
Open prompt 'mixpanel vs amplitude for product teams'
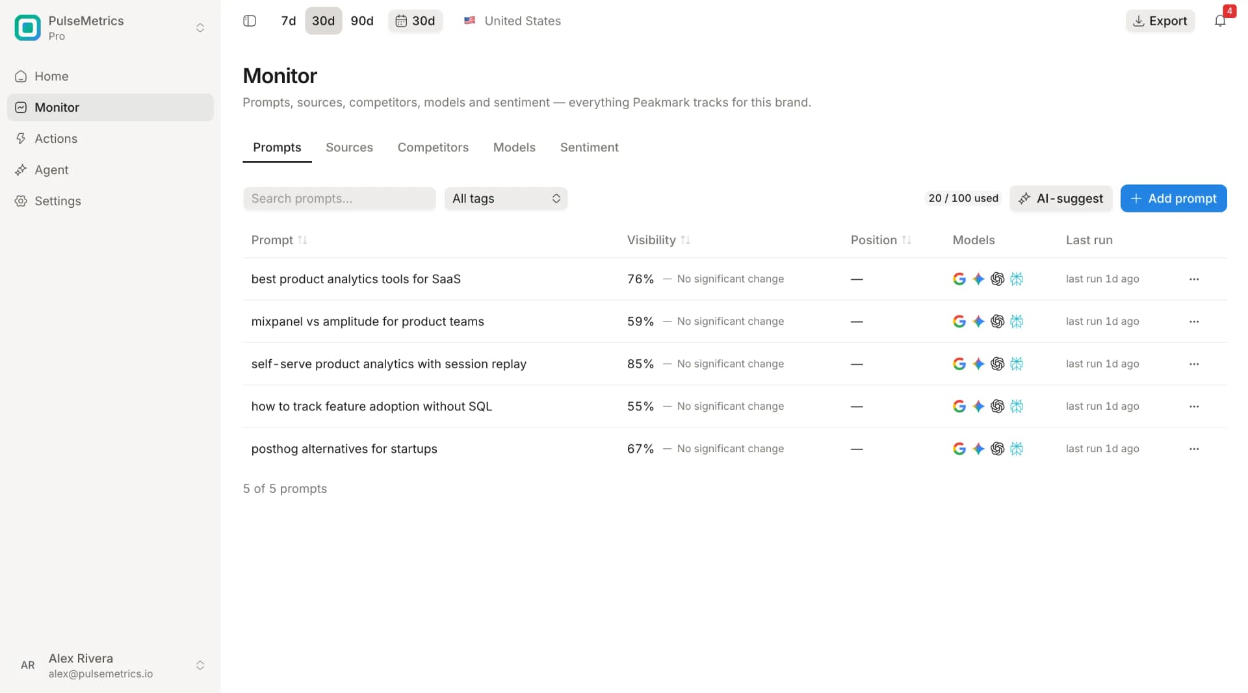(367, 321)
